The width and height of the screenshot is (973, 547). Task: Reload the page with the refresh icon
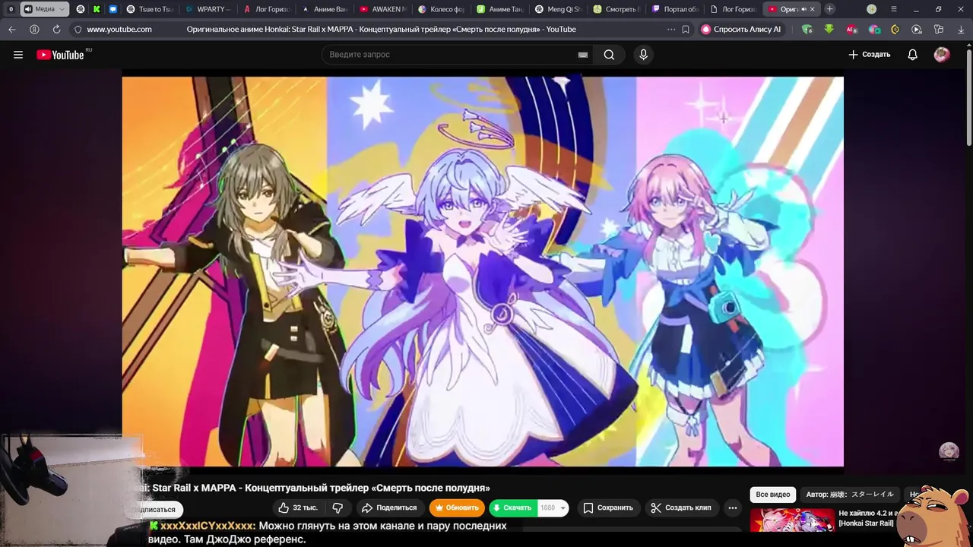click(56, 30)
